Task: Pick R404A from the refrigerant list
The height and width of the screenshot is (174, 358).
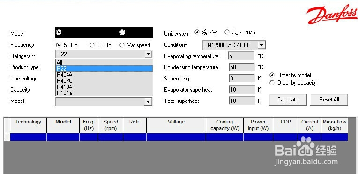Action: (104, 74)
